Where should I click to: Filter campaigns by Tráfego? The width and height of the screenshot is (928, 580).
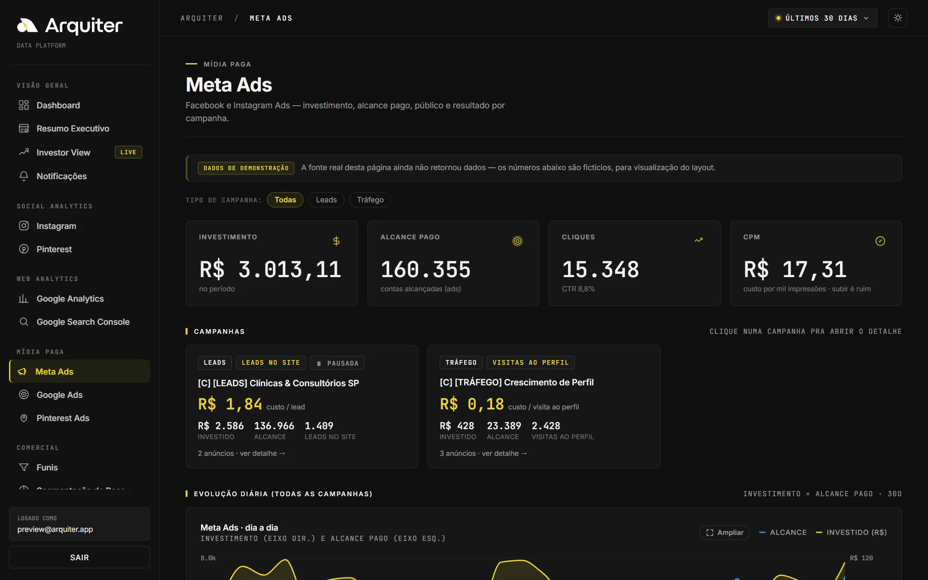coord(370,200)
